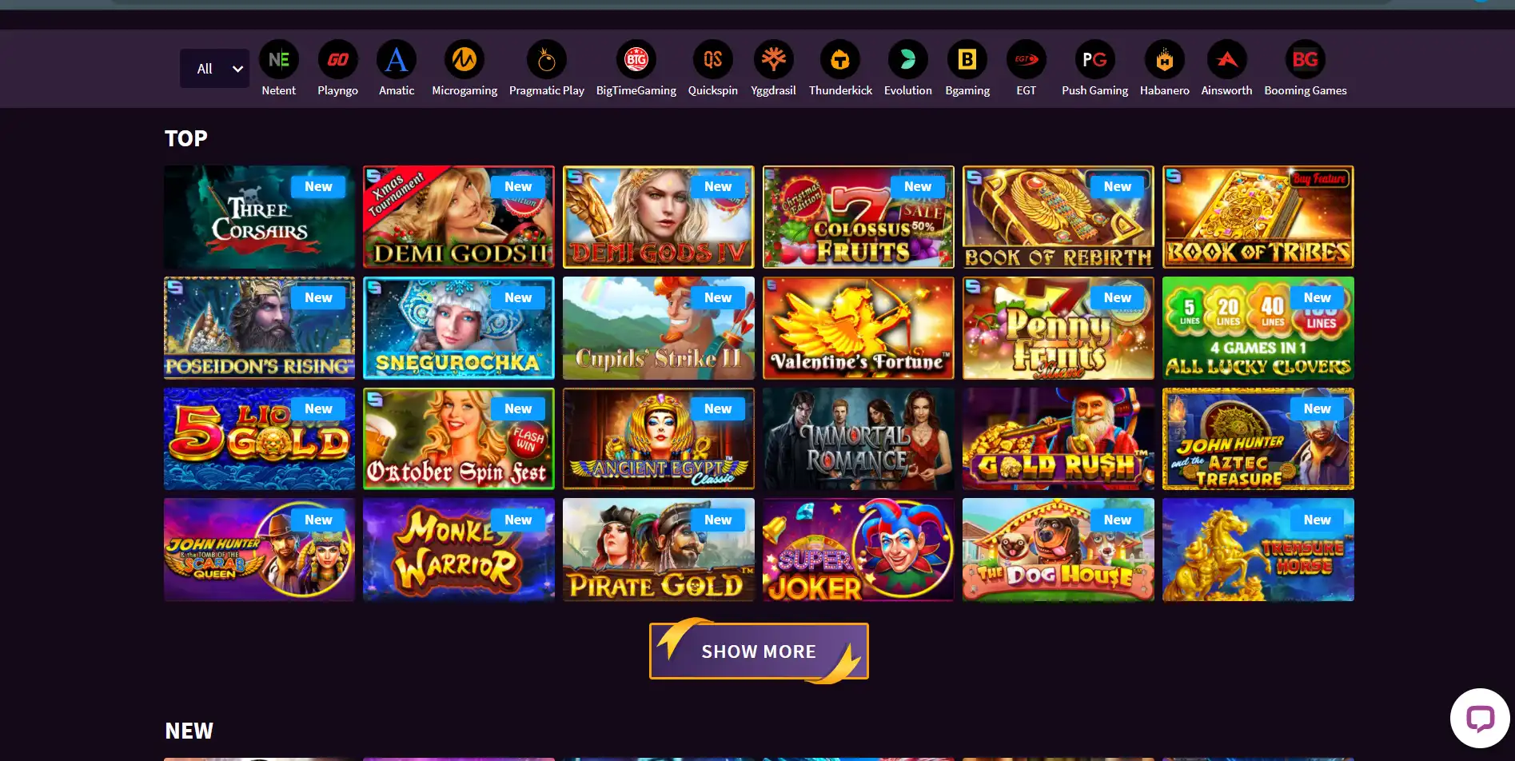The image size is (1515, 761).
Task: Launch the Book of Tribes game
Action: (x=1258, y=217)
